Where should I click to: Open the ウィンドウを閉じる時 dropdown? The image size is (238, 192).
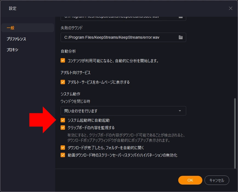tap(123, 111)
